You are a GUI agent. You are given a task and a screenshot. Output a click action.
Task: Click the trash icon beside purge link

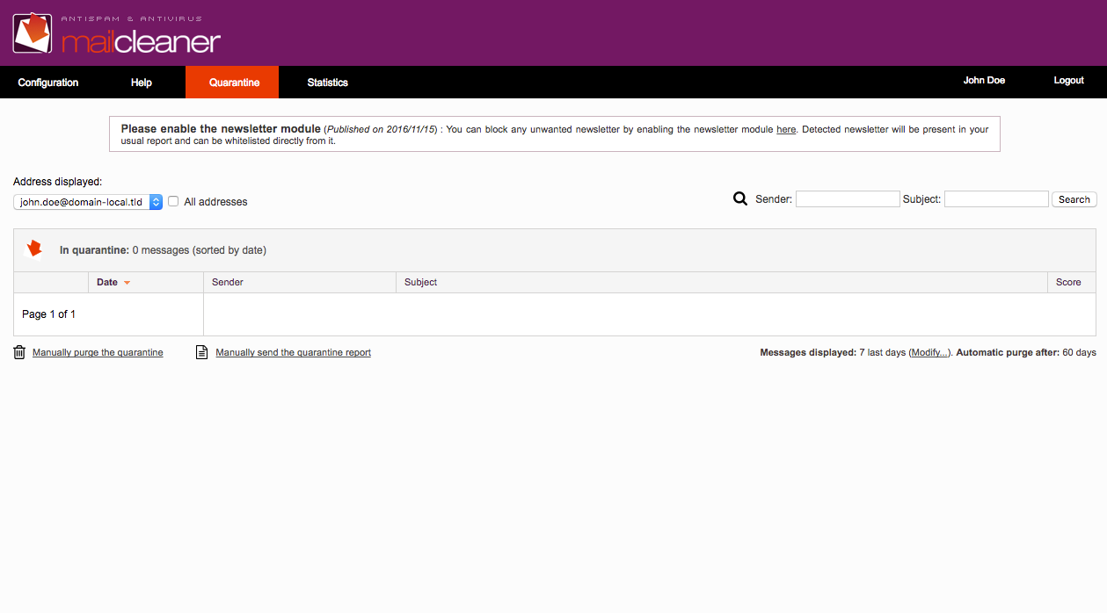[x=18, y=352]
